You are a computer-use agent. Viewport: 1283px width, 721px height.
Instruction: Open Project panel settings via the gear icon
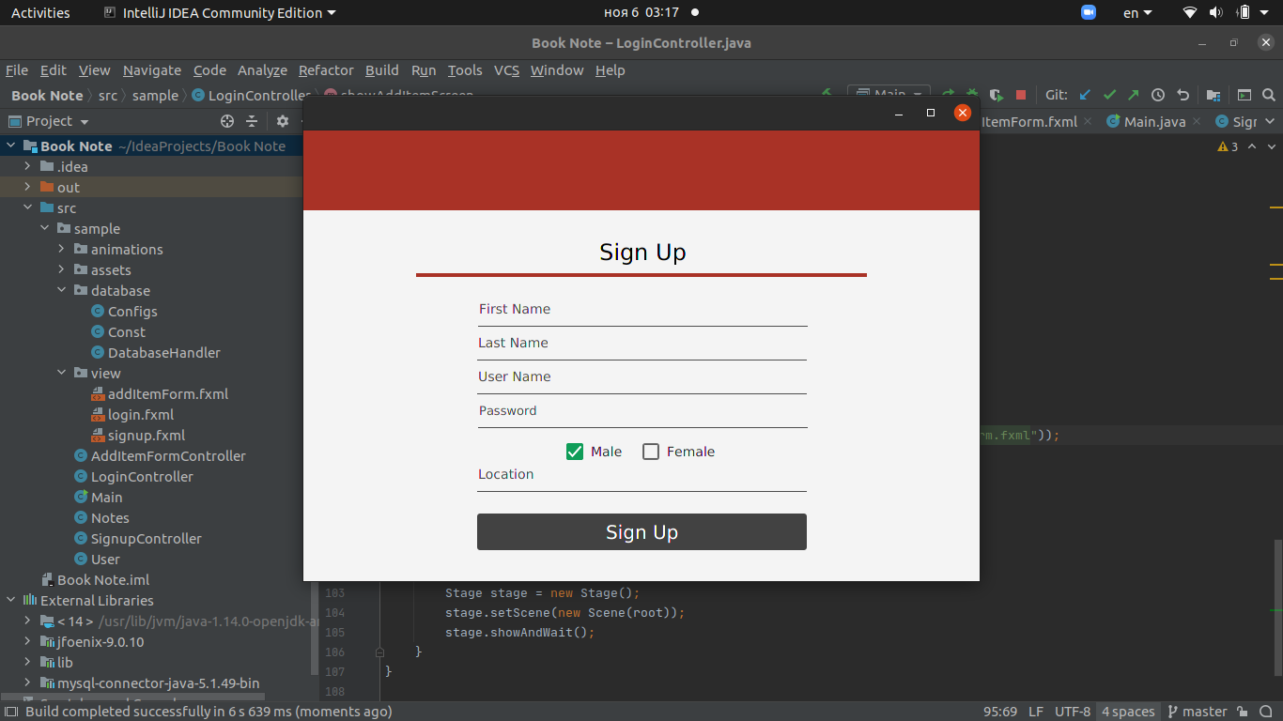click(283, 121)
